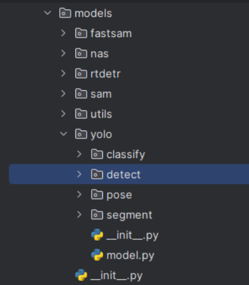249x285 pixels.
Task: Click the rtdetr folder icon
Action: [81, 73]
